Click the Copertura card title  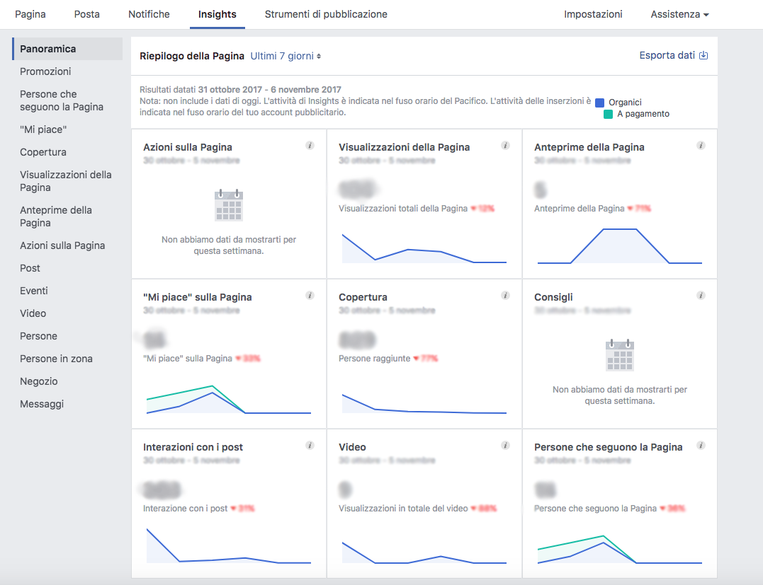coord(363,297)
